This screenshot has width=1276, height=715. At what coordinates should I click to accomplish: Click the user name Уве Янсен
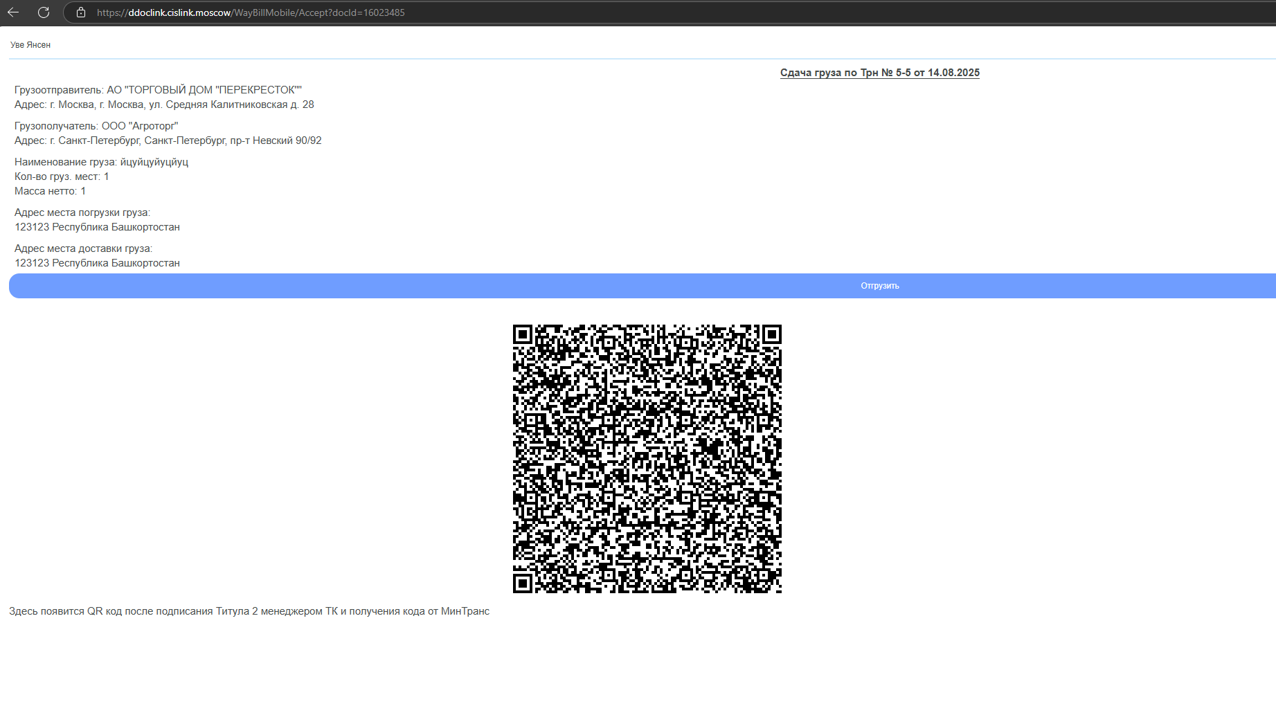tap(30, 45)
